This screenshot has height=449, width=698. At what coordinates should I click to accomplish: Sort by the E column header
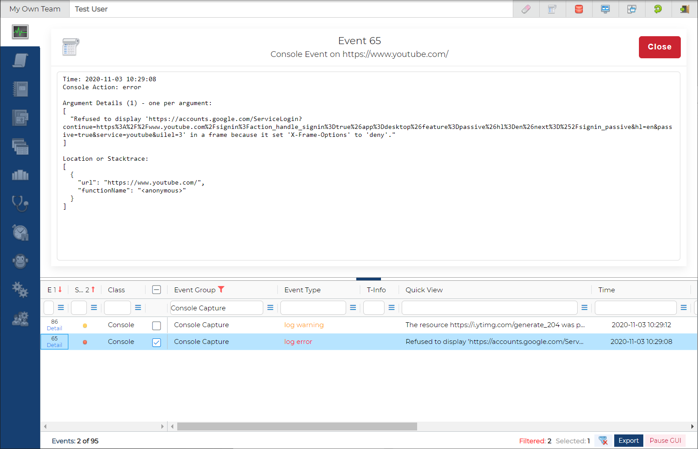point(55,290)
